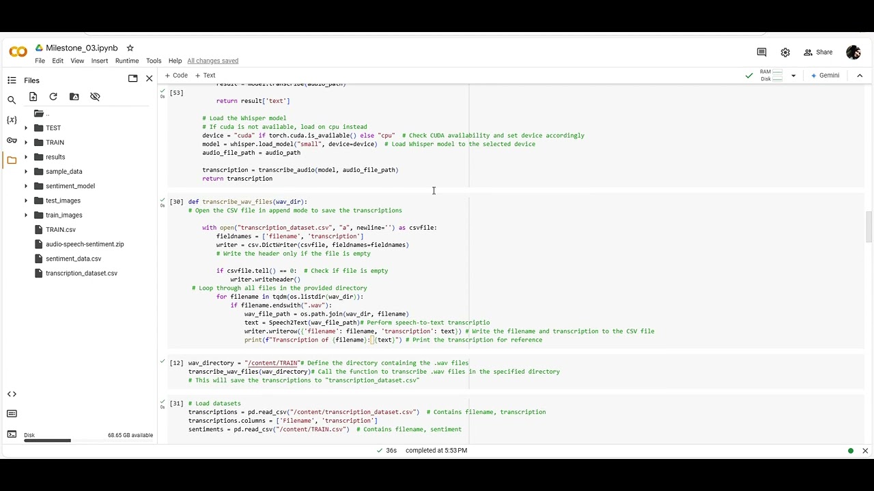Toggle show hidden files eye icon
874x491 pixels.
[95, 97]
